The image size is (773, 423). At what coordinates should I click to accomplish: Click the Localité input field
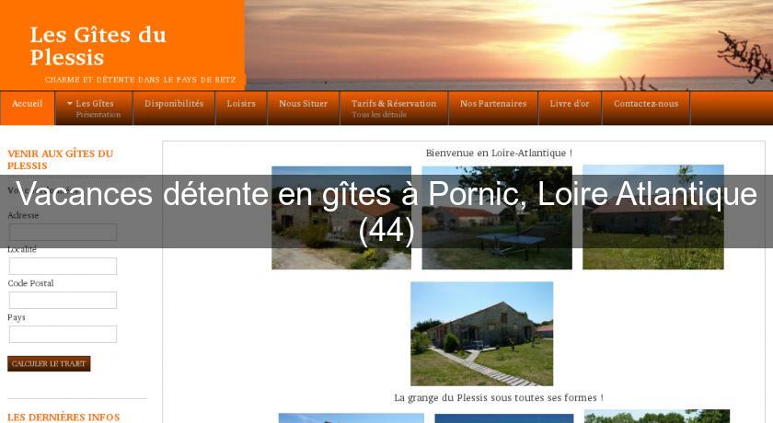coord(63,266)
